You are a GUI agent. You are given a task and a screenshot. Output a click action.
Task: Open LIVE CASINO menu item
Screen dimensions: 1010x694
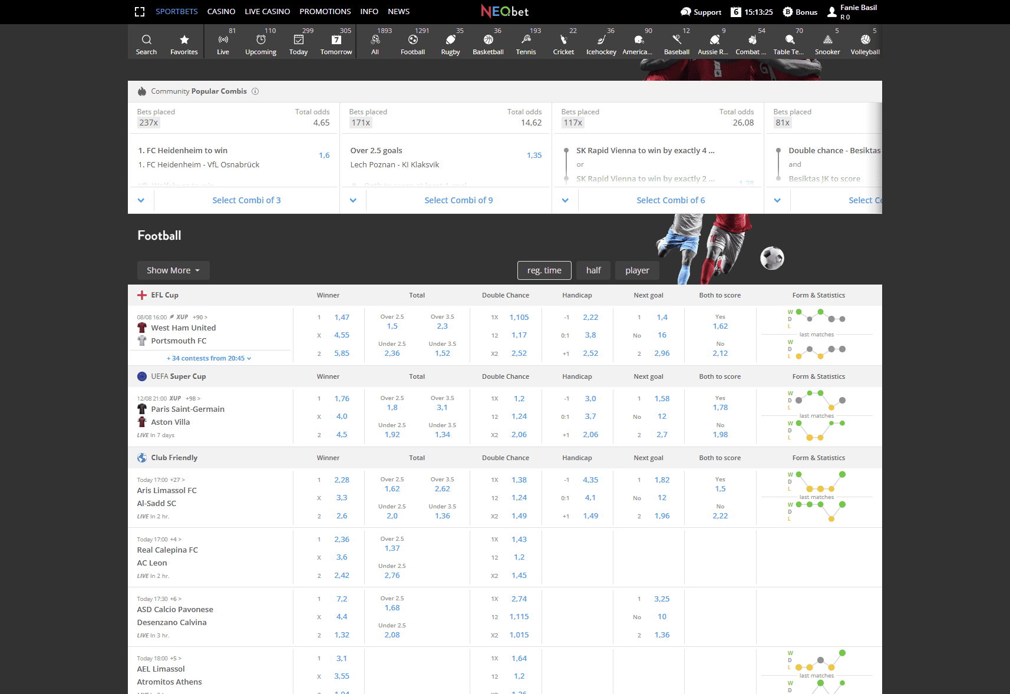(x=268, y=11)
